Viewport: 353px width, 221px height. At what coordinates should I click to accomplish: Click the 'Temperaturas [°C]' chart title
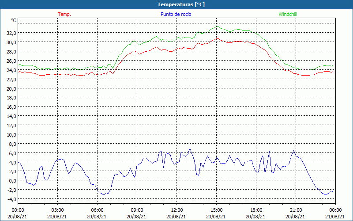pyautogui.click(x=181, y=4)
